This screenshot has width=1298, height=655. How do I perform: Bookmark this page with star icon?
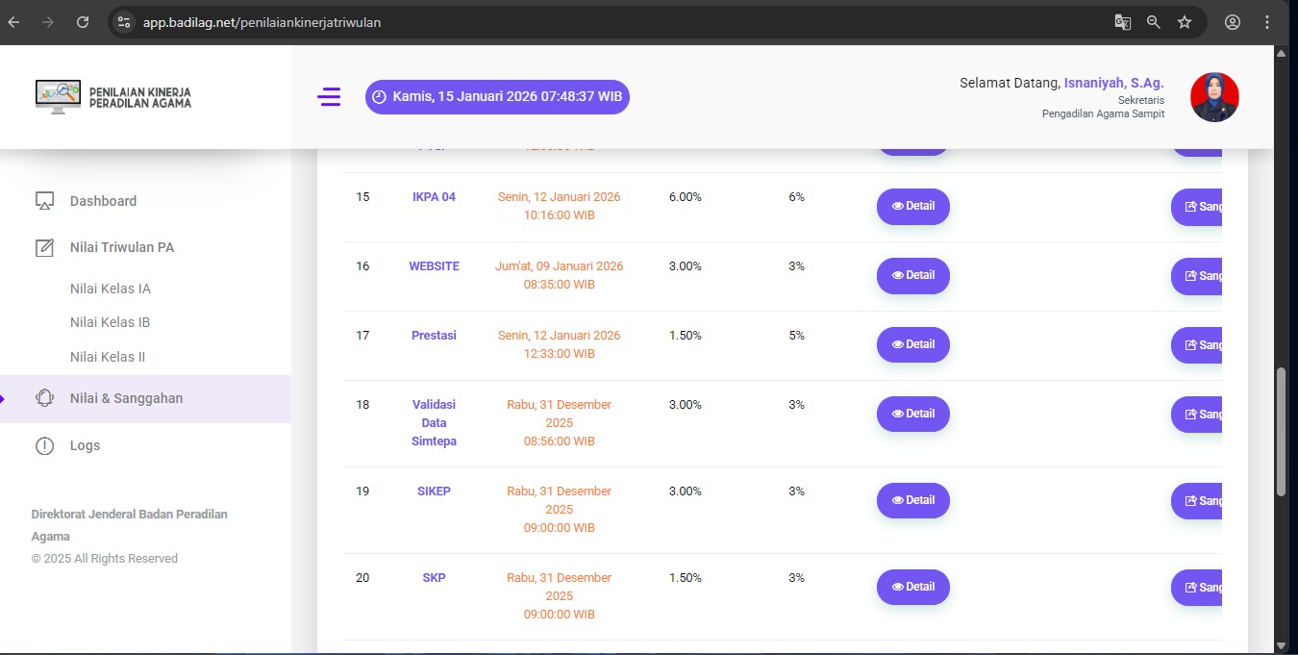point(1185,22)
